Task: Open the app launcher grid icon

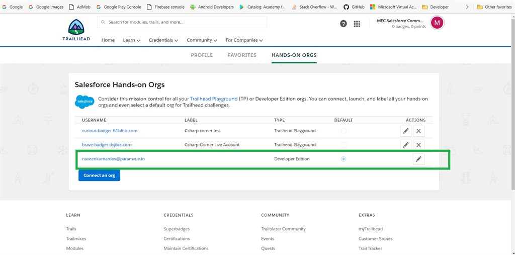Action: click(357, 24)
